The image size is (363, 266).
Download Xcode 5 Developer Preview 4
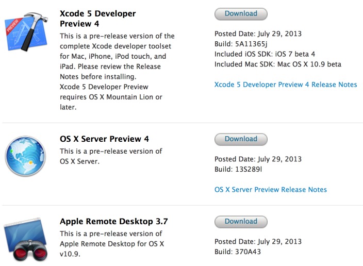[x=241, y=14]
